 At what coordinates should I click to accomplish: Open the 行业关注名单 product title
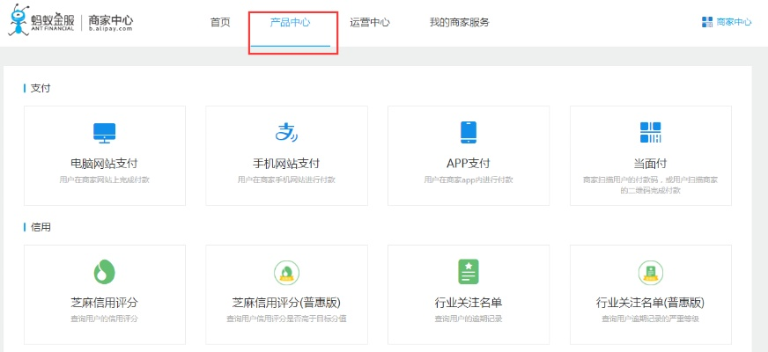(469, 303)
